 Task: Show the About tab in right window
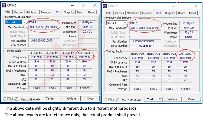pos(192,13)
